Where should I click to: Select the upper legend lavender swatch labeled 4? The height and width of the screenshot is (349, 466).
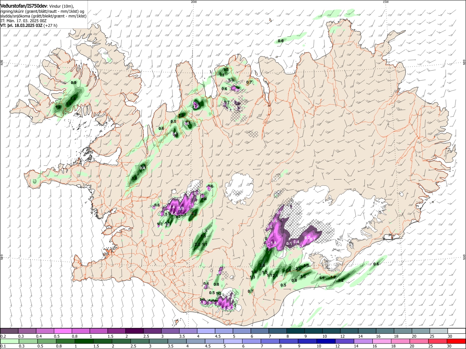[x=206, y=331]
